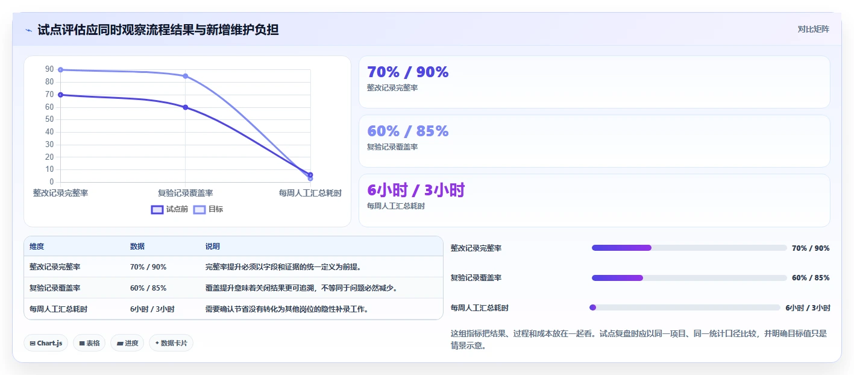Click the 复验记录覆盖率 label in the second card

pos(392,147)
